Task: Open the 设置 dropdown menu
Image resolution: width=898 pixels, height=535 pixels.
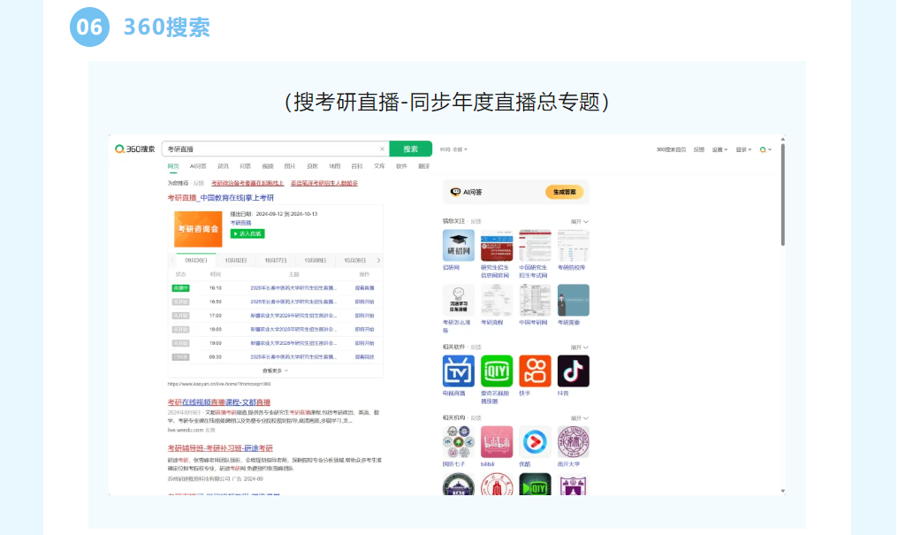Action: pyautogui.click(x=719, y=149)
